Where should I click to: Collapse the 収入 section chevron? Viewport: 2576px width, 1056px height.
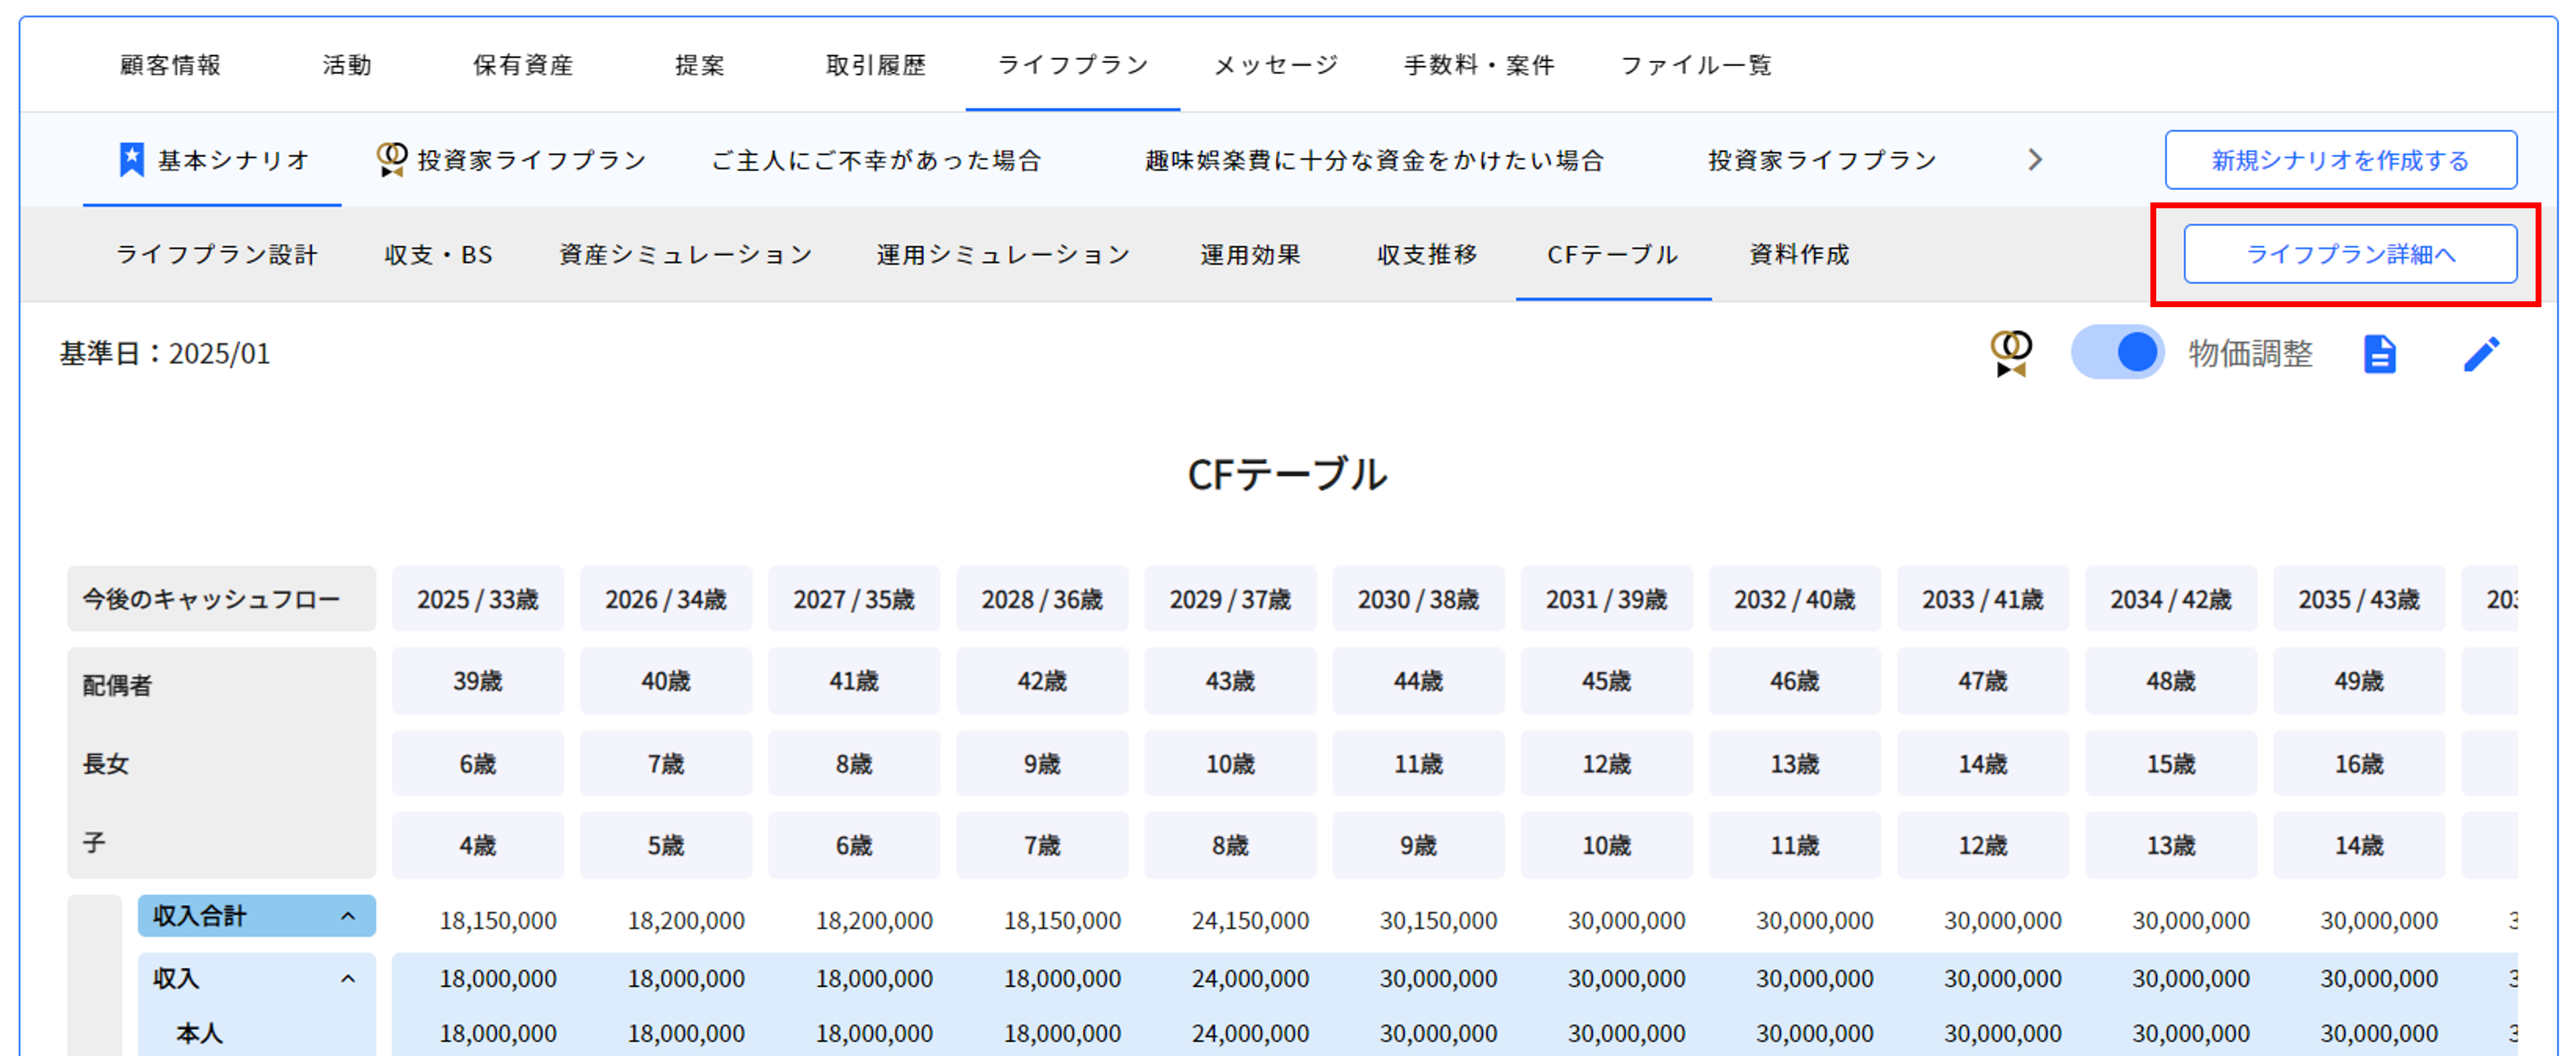point(347,978)
